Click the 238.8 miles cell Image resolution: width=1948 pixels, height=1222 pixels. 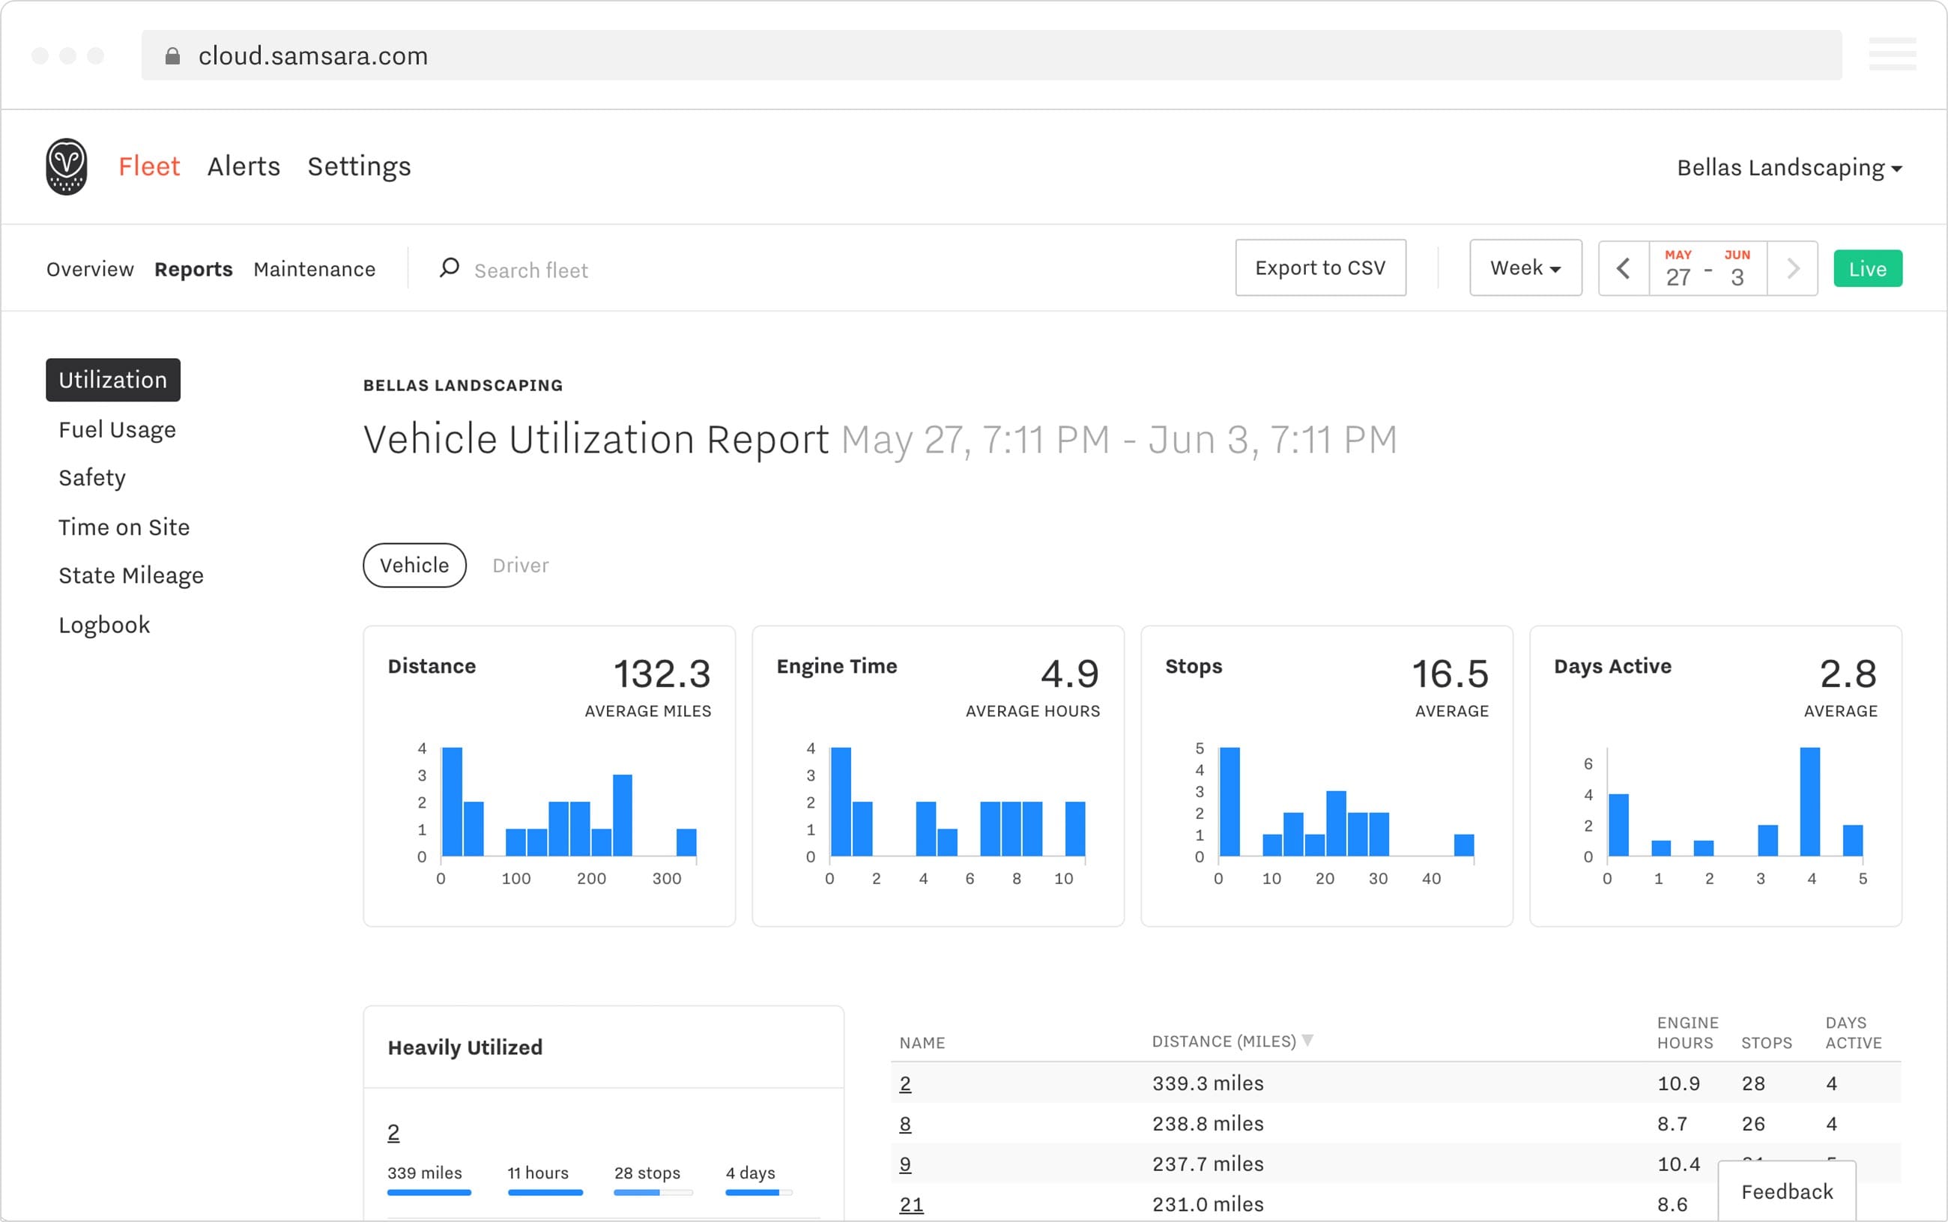coord(1208,1123)
